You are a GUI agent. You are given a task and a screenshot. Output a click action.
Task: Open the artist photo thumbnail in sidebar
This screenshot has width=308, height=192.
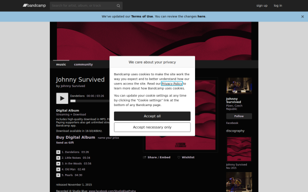tap(239, 86)
